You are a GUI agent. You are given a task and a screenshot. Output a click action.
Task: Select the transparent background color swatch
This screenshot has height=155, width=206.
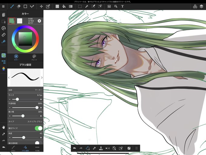point(20,21)
